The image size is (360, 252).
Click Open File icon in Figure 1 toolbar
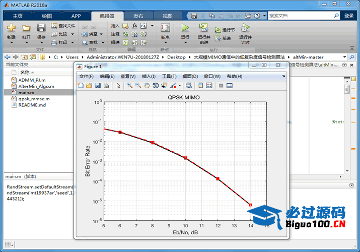tap(89, 86)
